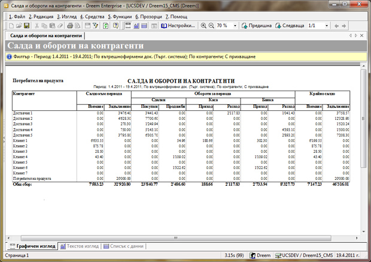Click the Общ сбор totals label
The image size is (371, 262).
click(x=22, y=184)
